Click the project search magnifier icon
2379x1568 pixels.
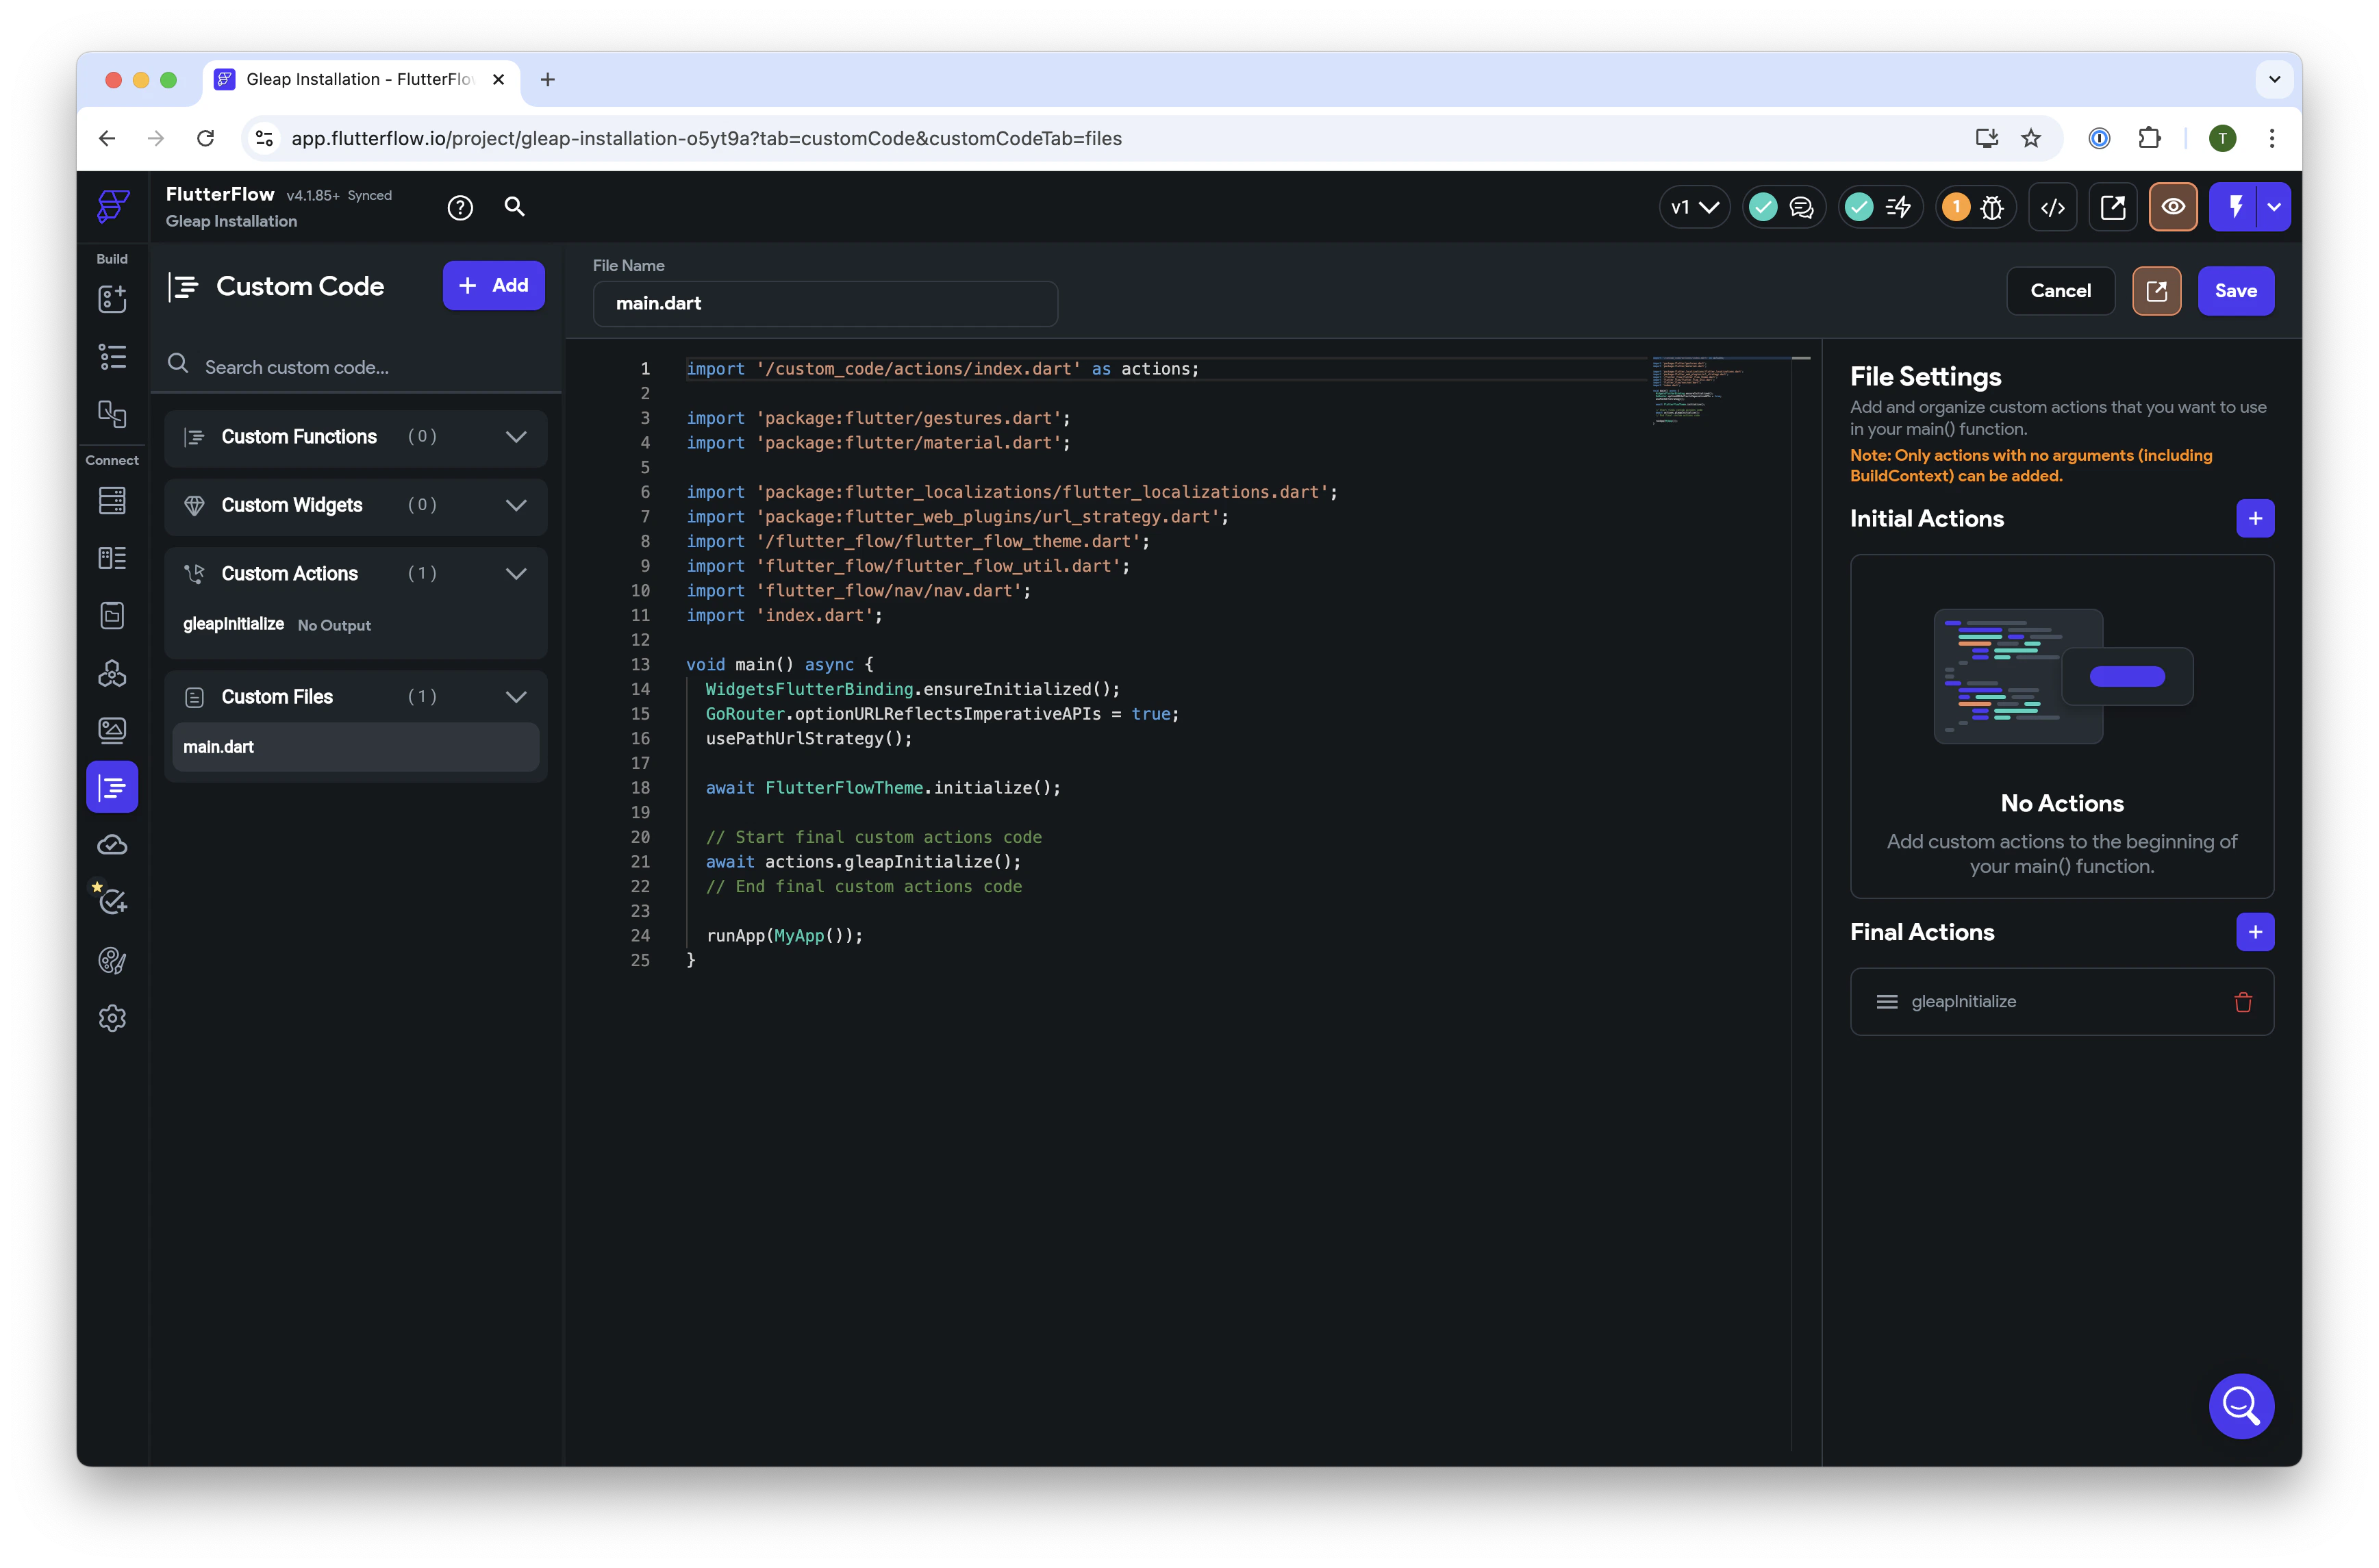[x=515, y=206]
